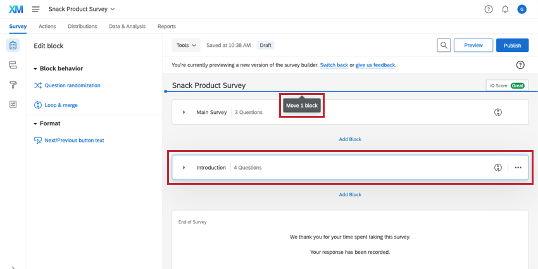
Task: Click the Main Survey block loop icon
Action: (498, 112)
